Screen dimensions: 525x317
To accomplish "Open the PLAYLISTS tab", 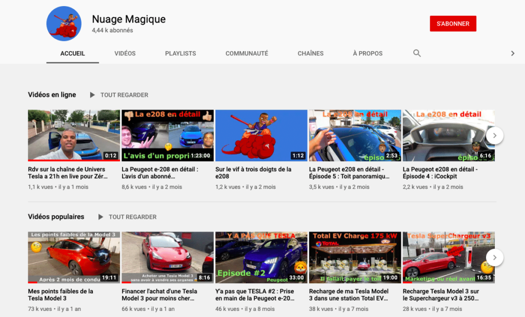I will point(180,53).
